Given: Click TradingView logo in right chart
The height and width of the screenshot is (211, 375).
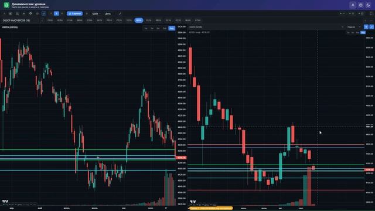Looking at the screenshot, I should click(x=193, y=202).
